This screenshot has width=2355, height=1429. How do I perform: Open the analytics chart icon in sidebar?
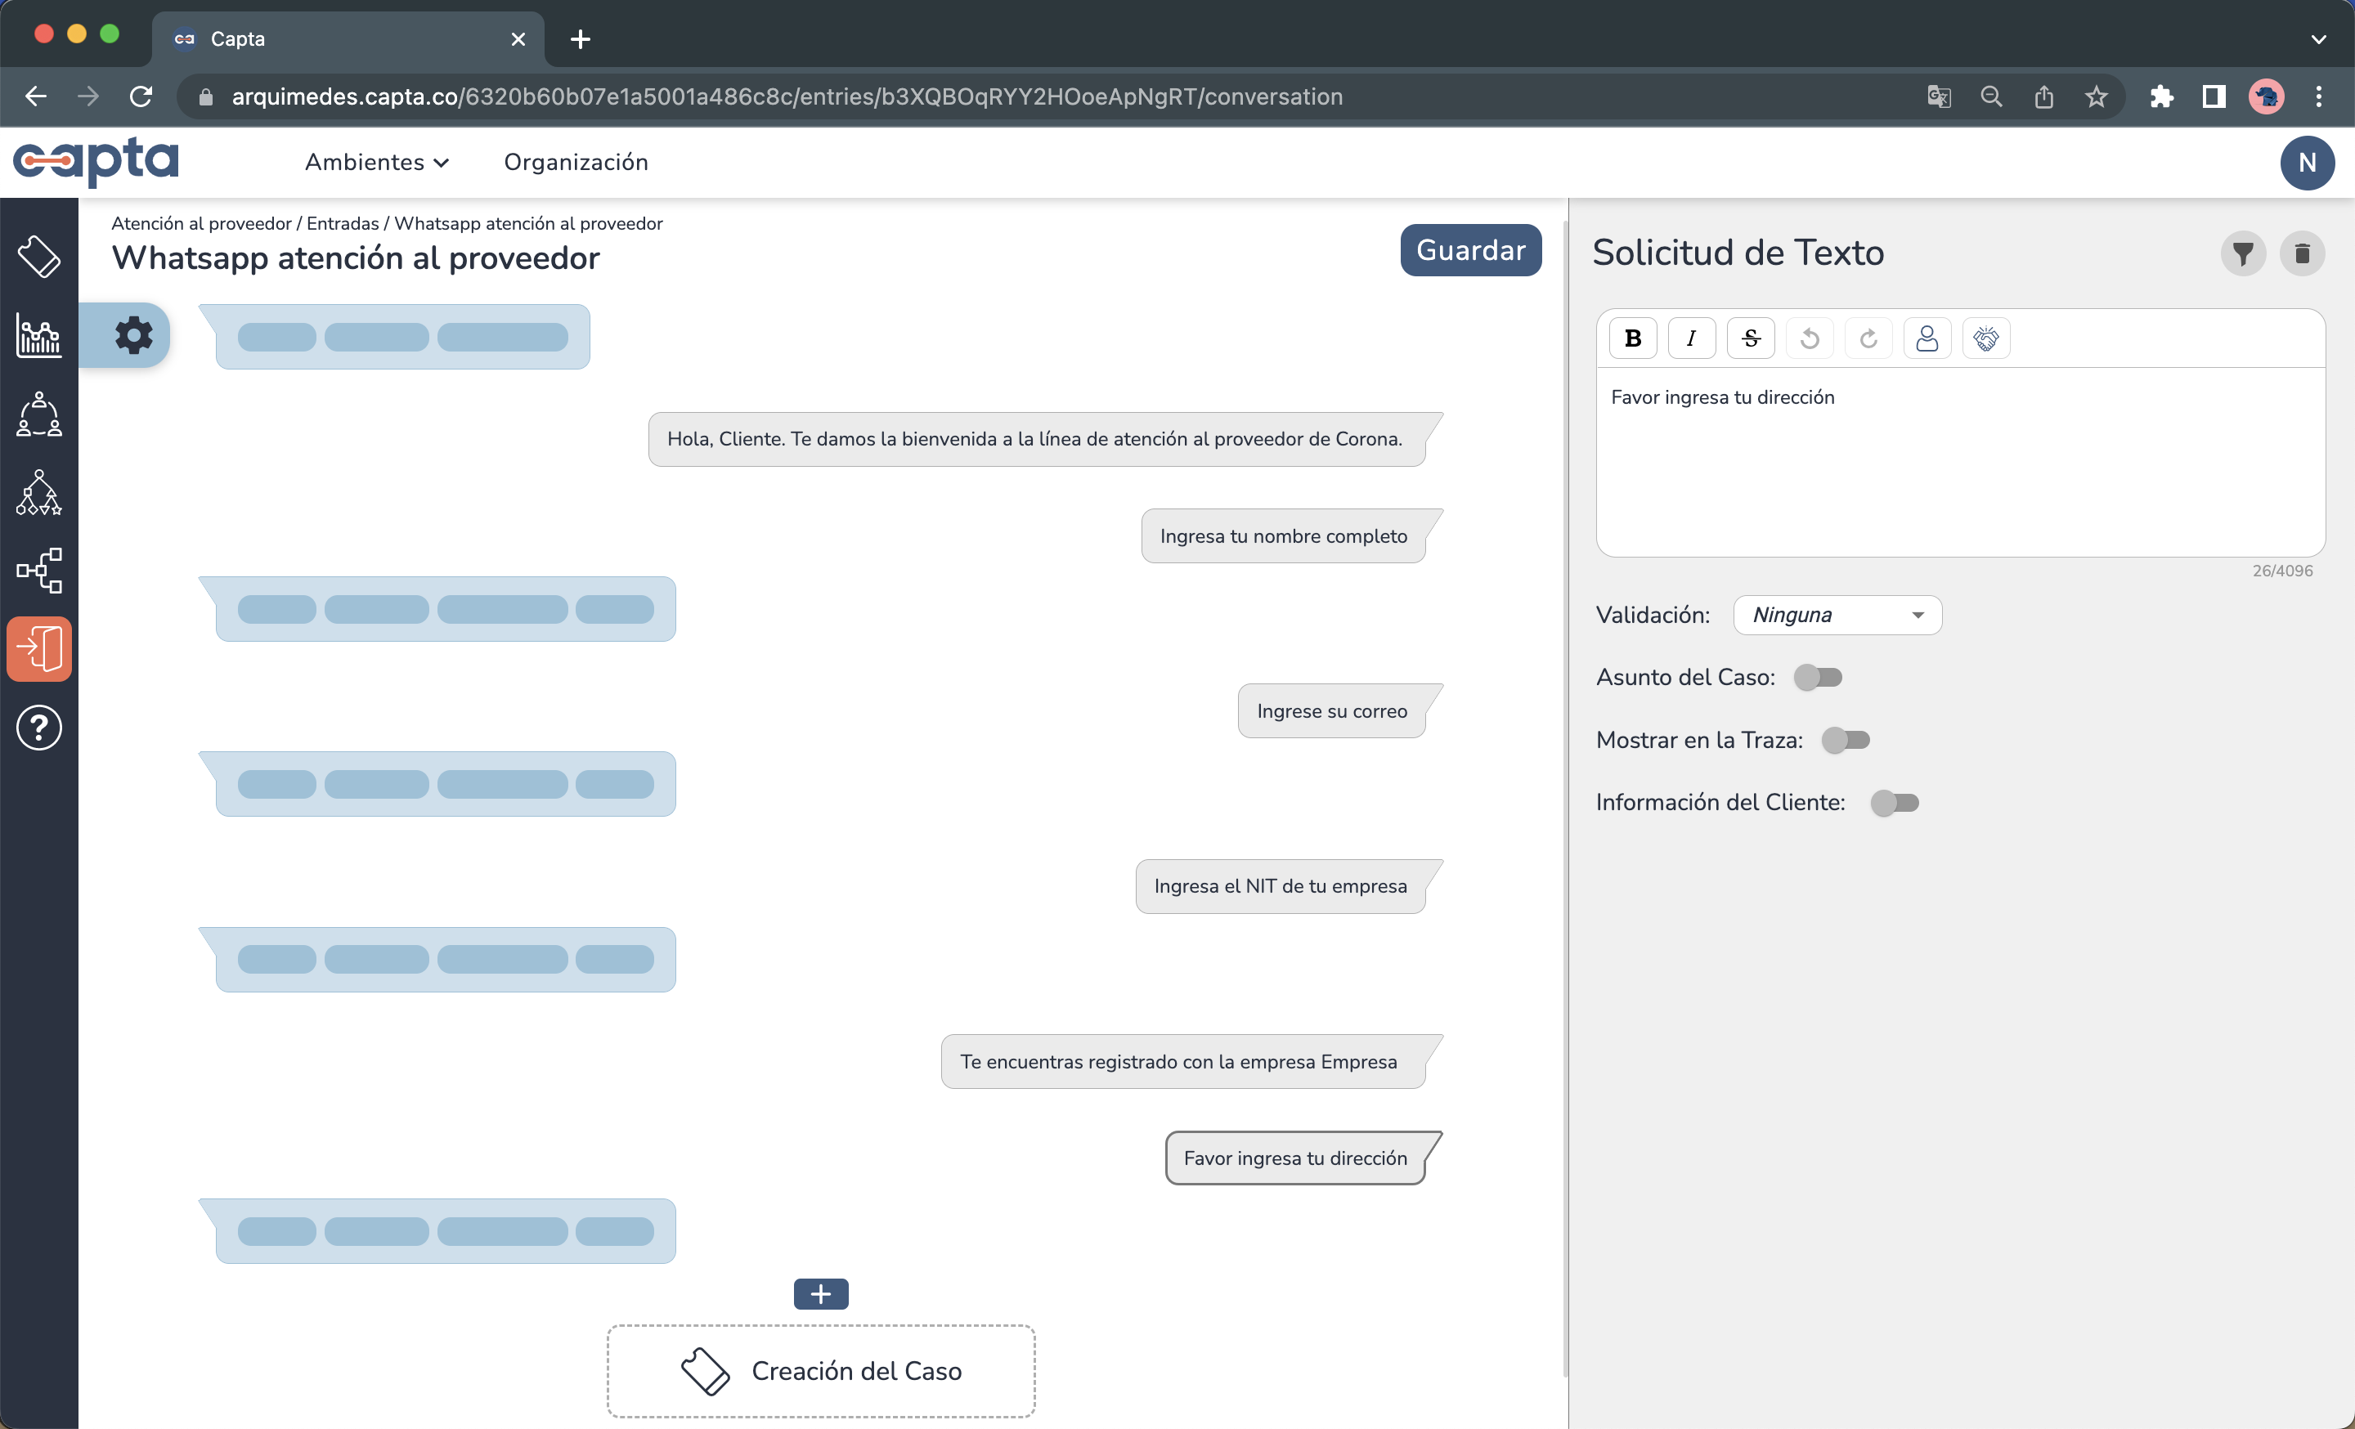tap(39, 335)
